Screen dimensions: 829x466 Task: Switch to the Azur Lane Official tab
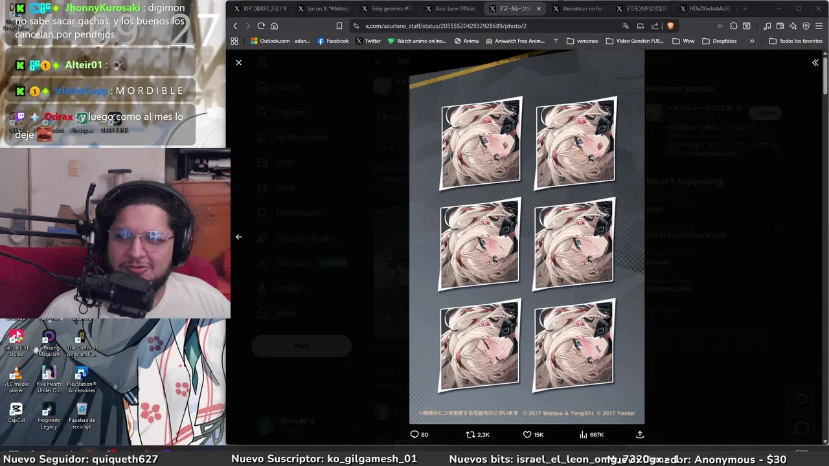pyautogui.click(x=451, y=8)
